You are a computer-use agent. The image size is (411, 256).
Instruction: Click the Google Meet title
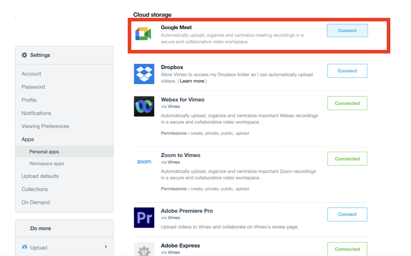[176, 27]
